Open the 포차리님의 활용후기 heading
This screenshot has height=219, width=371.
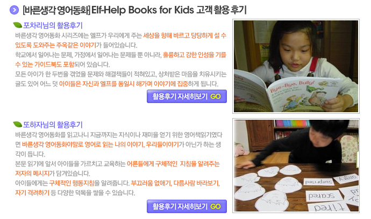pos(53,25)
